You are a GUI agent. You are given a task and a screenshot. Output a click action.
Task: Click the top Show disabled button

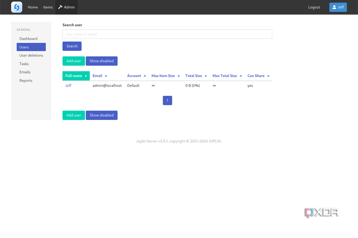(x=101, y=61)
